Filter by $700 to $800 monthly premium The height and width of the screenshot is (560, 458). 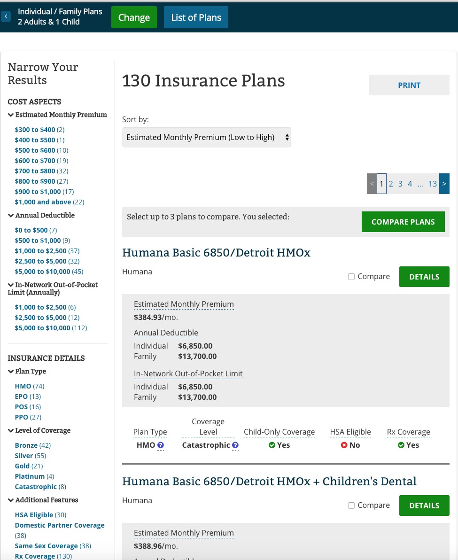click(35, 171)
